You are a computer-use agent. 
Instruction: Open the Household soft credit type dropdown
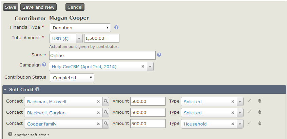pos(240,124)
